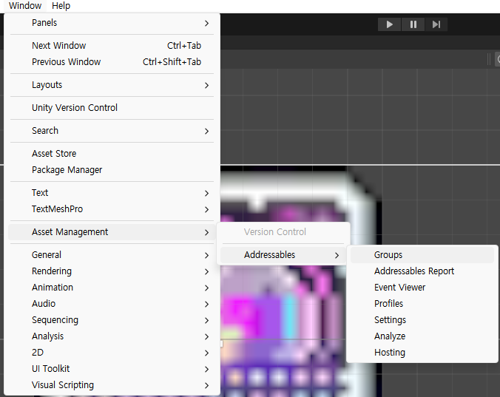Expand the Search submenu

tap(112, 131)
